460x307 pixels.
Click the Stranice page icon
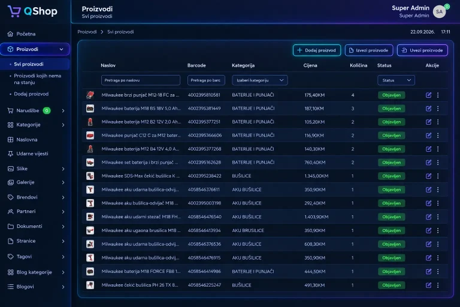tap(11, 241)
